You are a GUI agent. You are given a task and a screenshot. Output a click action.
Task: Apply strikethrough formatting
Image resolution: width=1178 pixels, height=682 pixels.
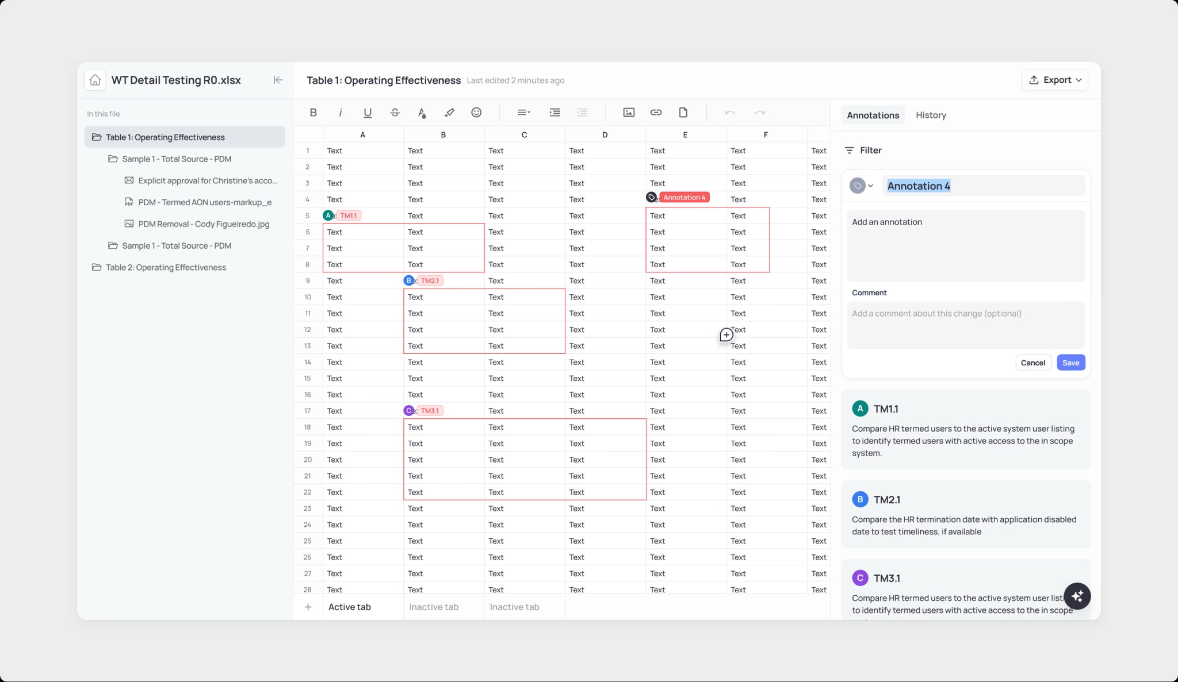tap(395, 113)
